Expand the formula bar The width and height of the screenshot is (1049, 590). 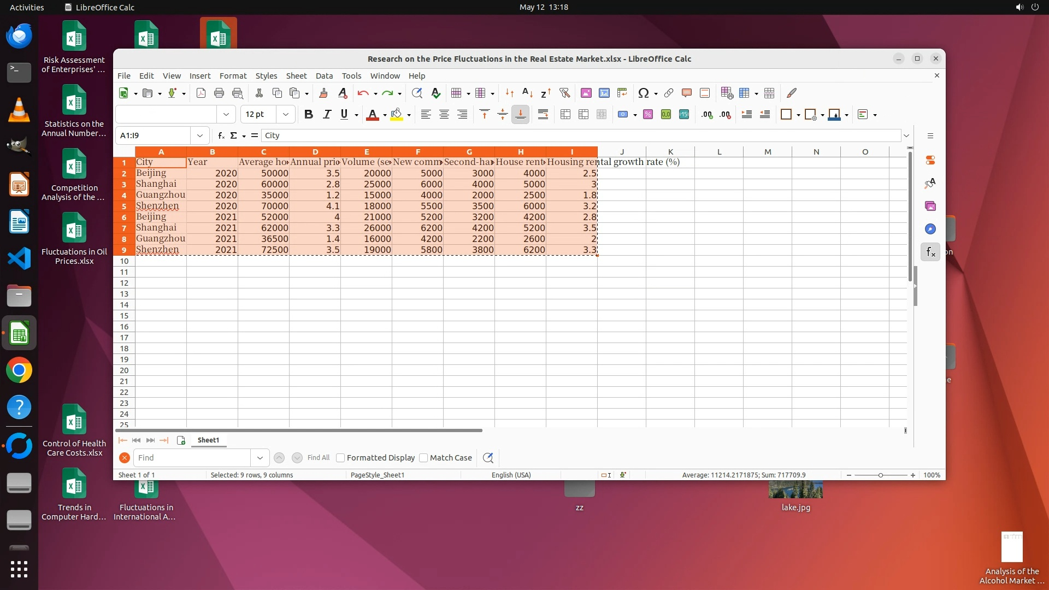[906, 135]
